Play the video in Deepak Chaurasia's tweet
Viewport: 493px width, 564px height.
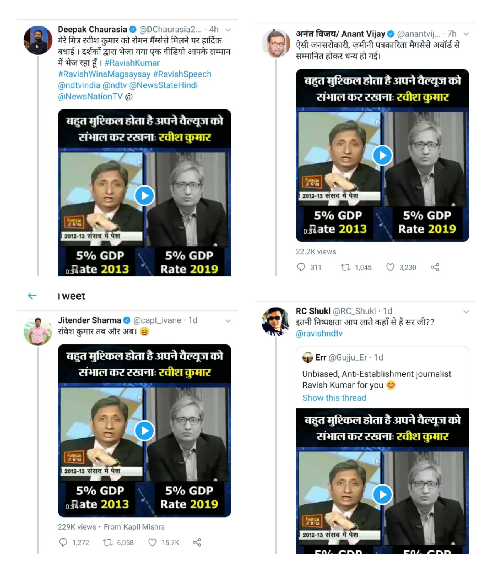pos(144,196)
